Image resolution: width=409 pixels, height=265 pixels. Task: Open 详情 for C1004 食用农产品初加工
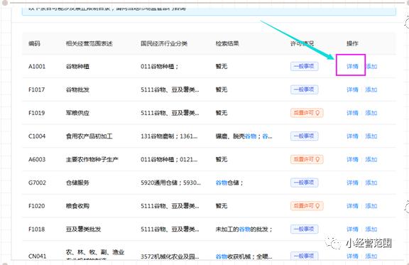tap(352, 136)
